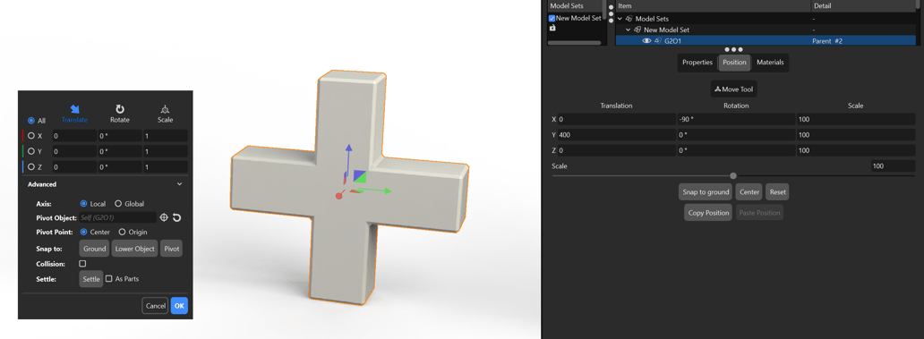Select the Z axis radio button
924x339 pixels.
tap(31, 168)
